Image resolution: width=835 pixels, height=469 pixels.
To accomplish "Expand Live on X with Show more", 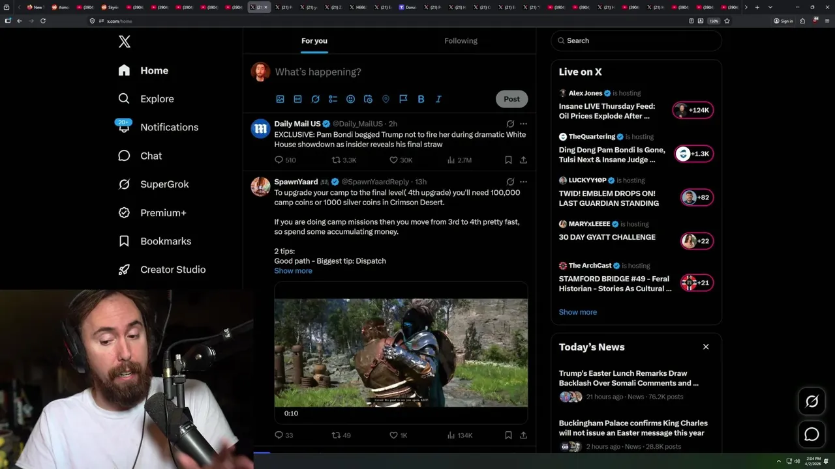I will pyautogui.click(x=577, y=312).
